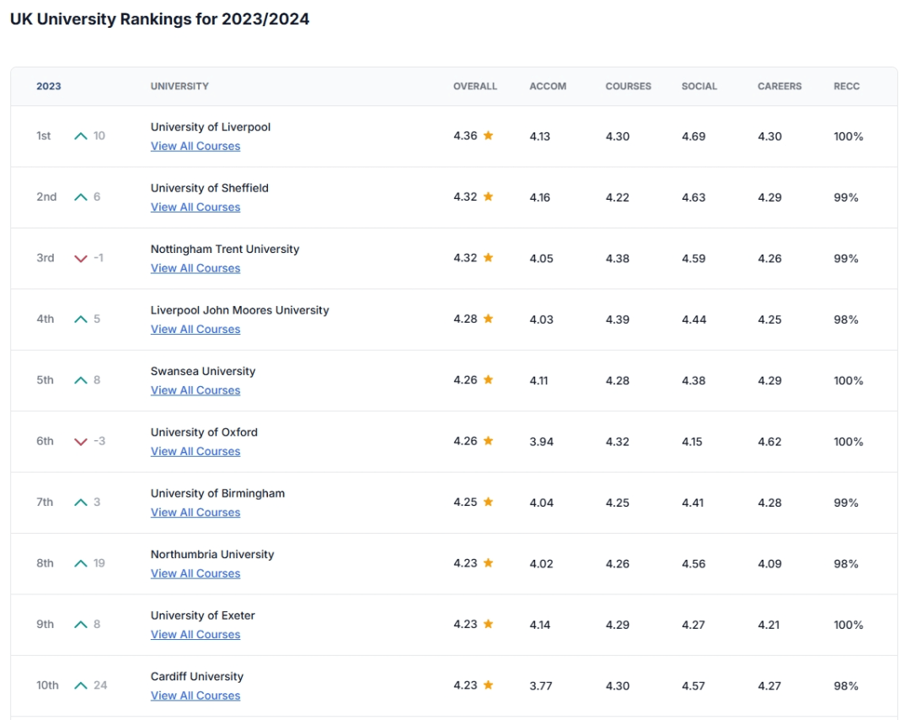Open View All Courses for University of Sheffield
This screenshot has height=720, width=910.
tap(195, 207)
